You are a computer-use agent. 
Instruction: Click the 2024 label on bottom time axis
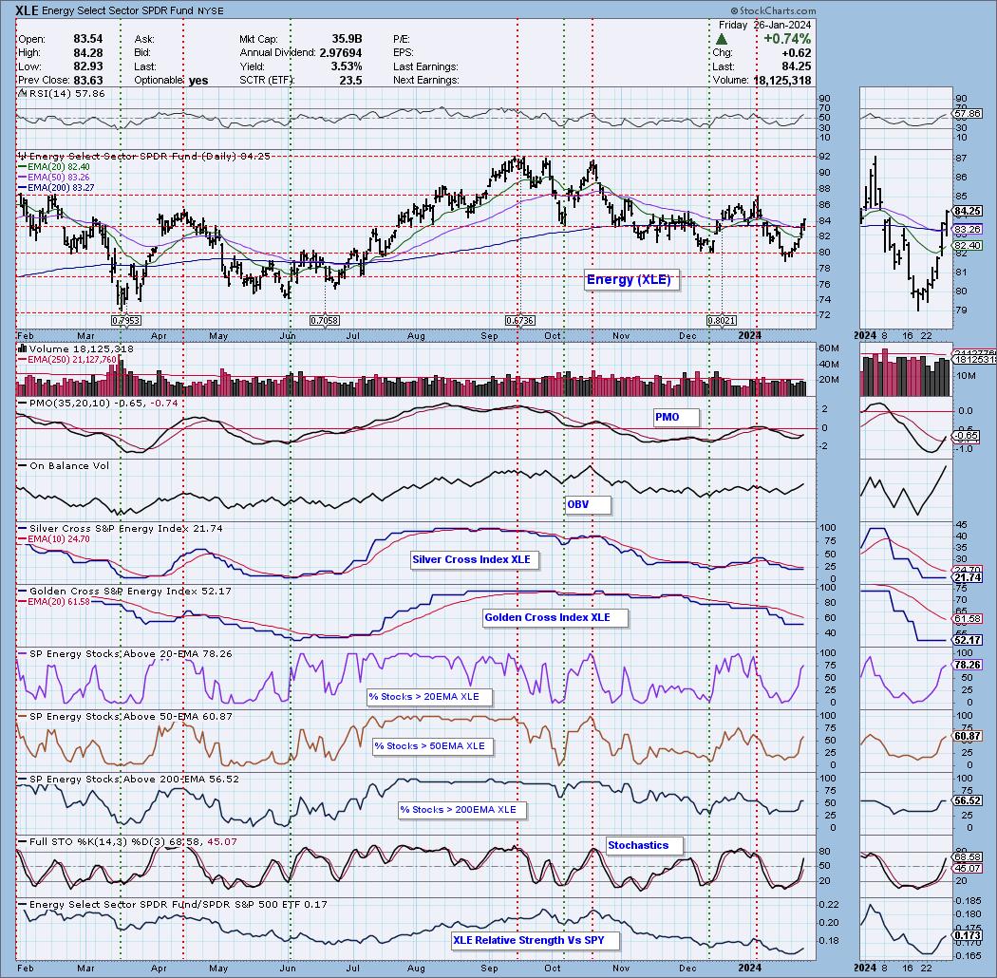pyautogui.click(x=750, y=968)
